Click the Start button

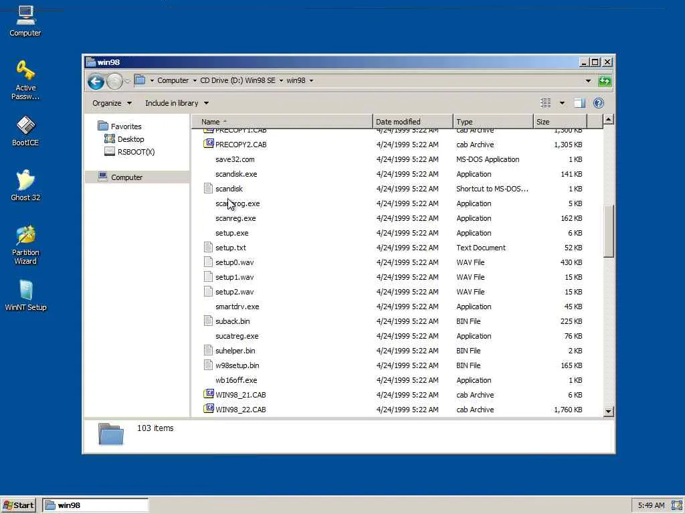coord(19,505)
